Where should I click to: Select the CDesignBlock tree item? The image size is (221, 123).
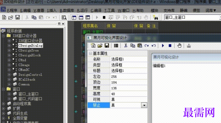[x=30, y=55]
